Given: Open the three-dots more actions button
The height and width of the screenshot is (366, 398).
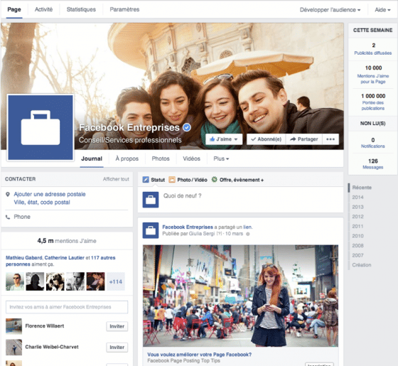Looking at the screenshot, I should [x=330, y=139].
